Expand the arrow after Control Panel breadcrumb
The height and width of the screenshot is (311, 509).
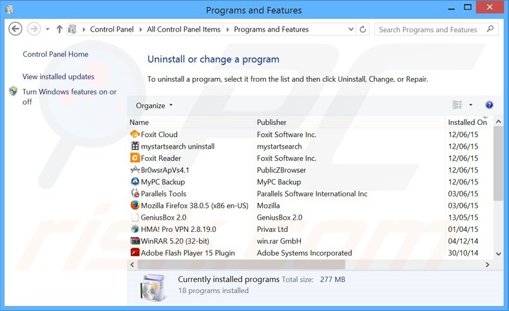point(140,30)
